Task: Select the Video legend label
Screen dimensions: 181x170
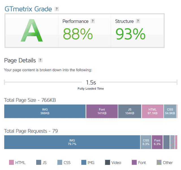Action: 116,163
